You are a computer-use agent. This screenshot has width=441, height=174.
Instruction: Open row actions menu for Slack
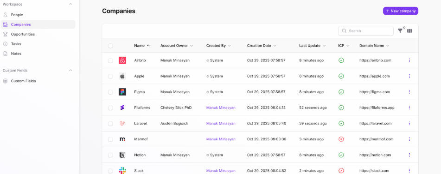(x=409, y=171)
